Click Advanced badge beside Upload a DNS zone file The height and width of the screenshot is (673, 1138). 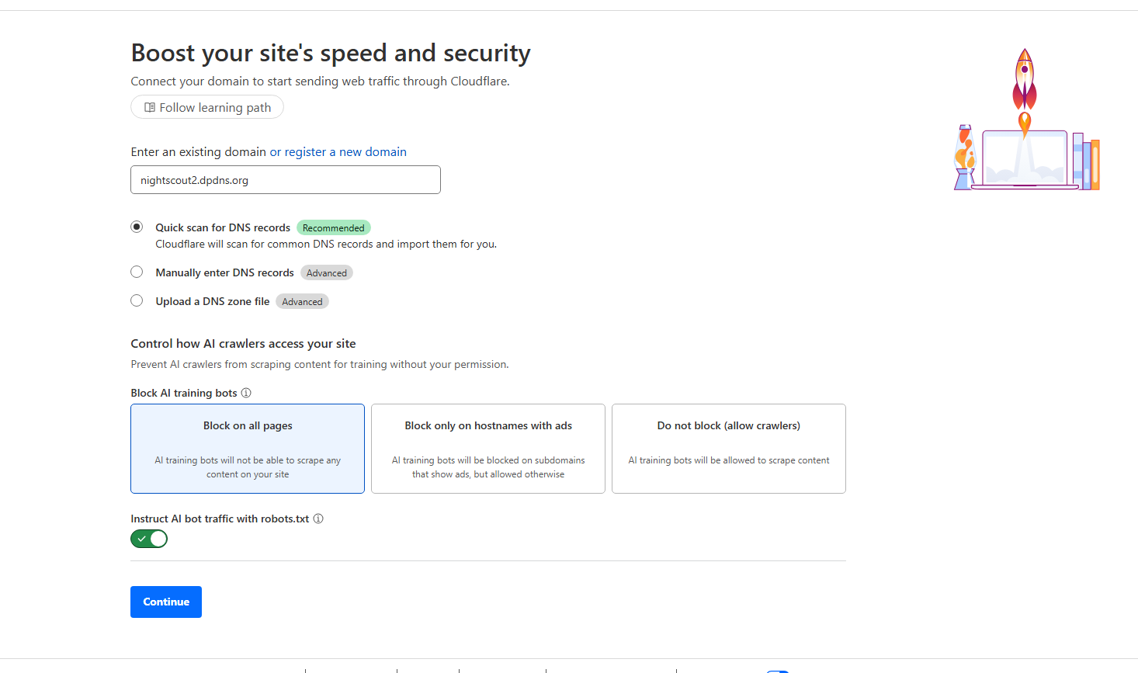point(302,301)
